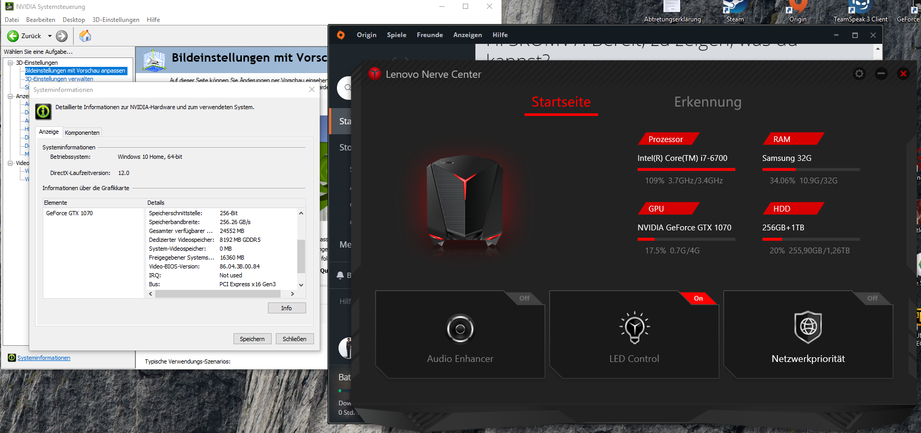Click the GPU usage bar
Image resolution: width=921 pixels, height=433 pixels.
click(x=686, y=239)
